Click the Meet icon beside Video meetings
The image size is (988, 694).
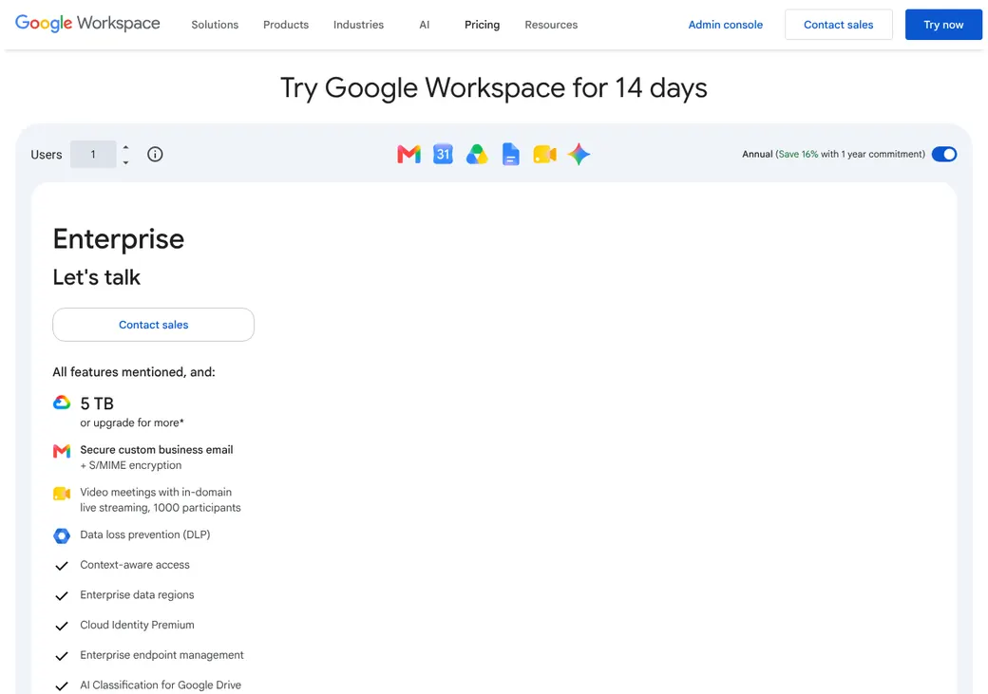[x=62, y=493]
